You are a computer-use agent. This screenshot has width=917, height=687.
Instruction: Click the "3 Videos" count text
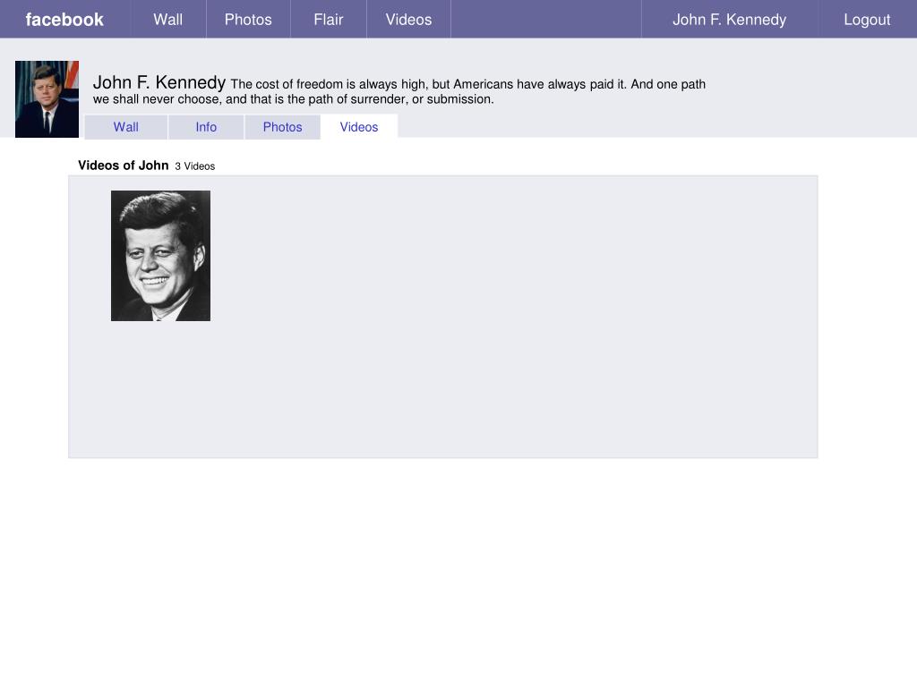point(194,166)
